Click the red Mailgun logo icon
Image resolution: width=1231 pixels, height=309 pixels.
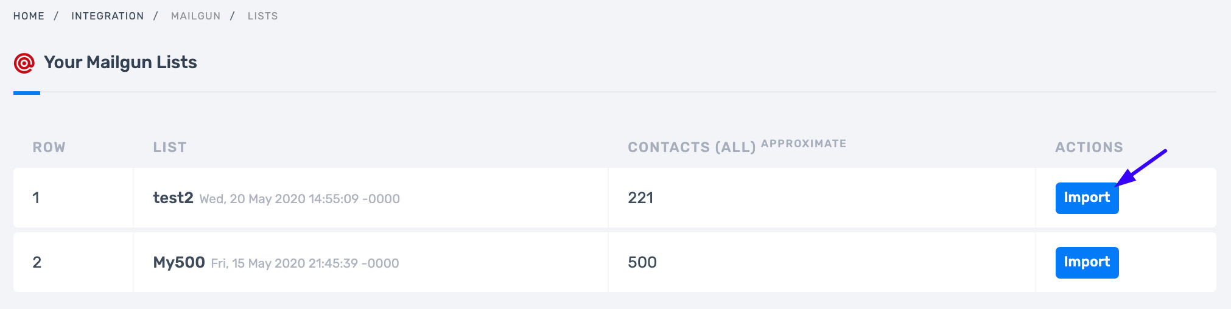(24, 63)
